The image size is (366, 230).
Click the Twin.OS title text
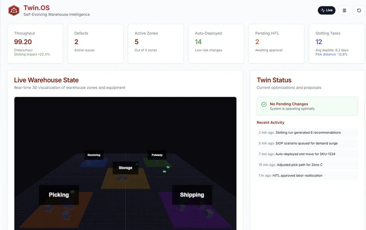click(37, 8)
